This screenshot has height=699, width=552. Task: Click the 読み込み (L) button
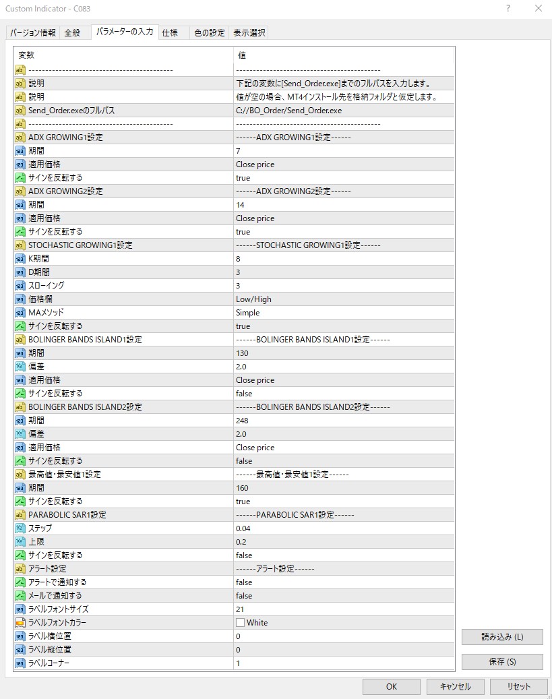(502, 636)
